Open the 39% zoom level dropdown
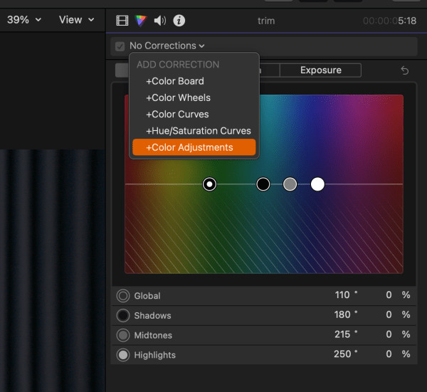Image resolution: width=427 pixels, height=392 pixels. [x=23, y=20]
